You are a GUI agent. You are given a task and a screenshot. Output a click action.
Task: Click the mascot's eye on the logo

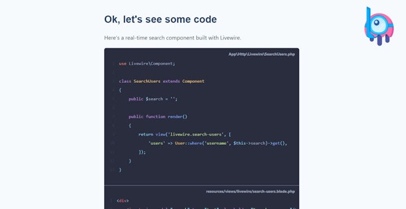click(377, 23)
